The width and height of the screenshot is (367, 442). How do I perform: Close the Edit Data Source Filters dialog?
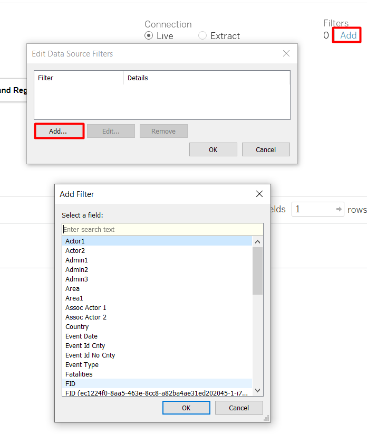point(286,53)
